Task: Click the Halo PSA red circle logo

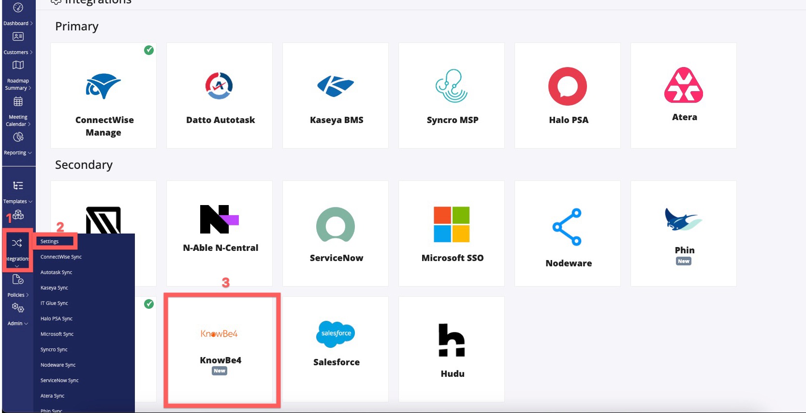Action: pos(568,86)
